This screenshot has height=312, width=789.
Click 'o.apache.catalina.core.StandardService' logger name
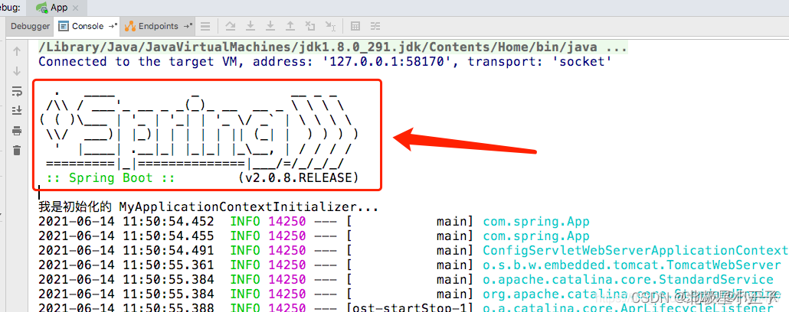(628, 280)
